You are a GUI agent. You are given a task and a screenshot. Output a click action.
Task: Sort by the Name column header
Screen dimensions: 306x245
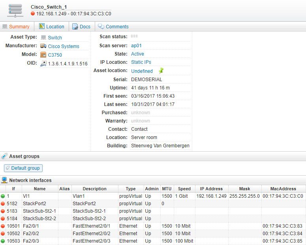(40, 189)
